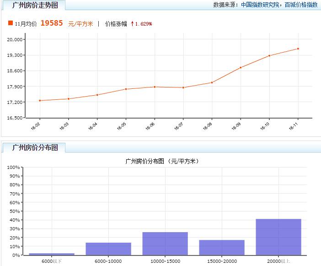Screen dimensions: 321x266
Task: Click the 6000-10000 bar in the distribution chart
Action: click(108, 249)
